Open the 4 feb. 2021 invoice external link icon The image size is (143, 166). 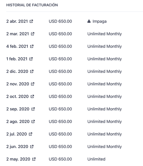[x=32, y=46]
